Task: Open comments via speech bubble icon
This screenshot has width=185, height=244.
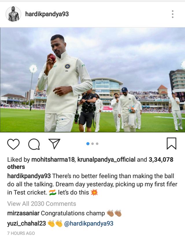Action: coord(34,144)
